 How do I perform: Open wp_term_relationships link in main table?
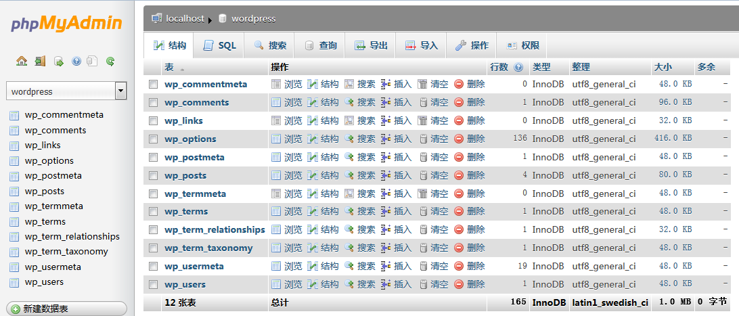tap(215, 230)
